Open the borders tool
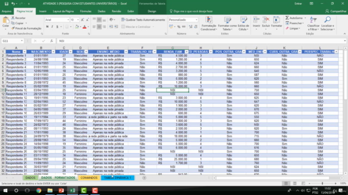Viewport: 348px width, 195px height. click(x=67, y=27)
